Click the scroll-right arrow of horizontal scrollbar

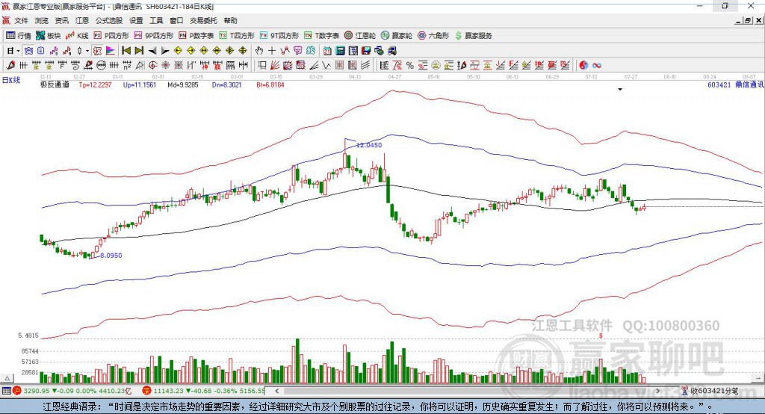pyautogui.click(x=657, y=391)
